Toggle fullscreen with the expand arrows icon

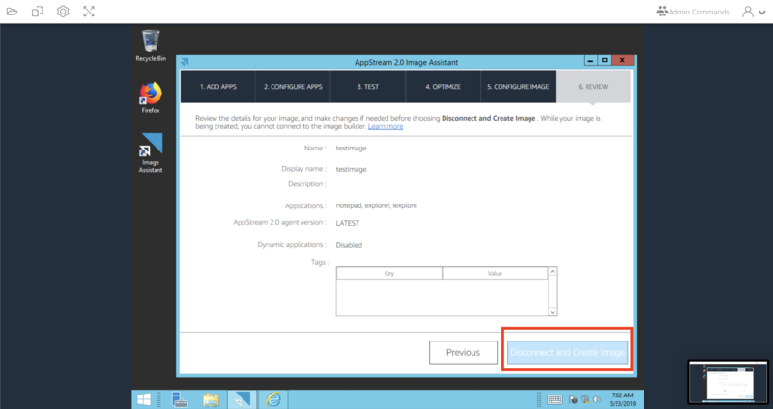(x=89, y=12)
